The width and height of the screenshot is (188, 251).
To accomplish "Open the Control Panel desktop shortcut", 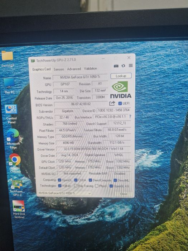I will click(11, 114).
